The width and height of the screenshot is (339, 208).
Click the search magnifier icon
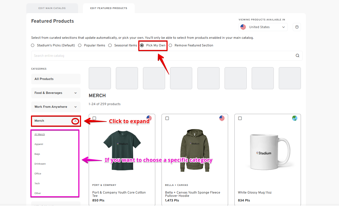pyautogui.click(x=297, y=56)
